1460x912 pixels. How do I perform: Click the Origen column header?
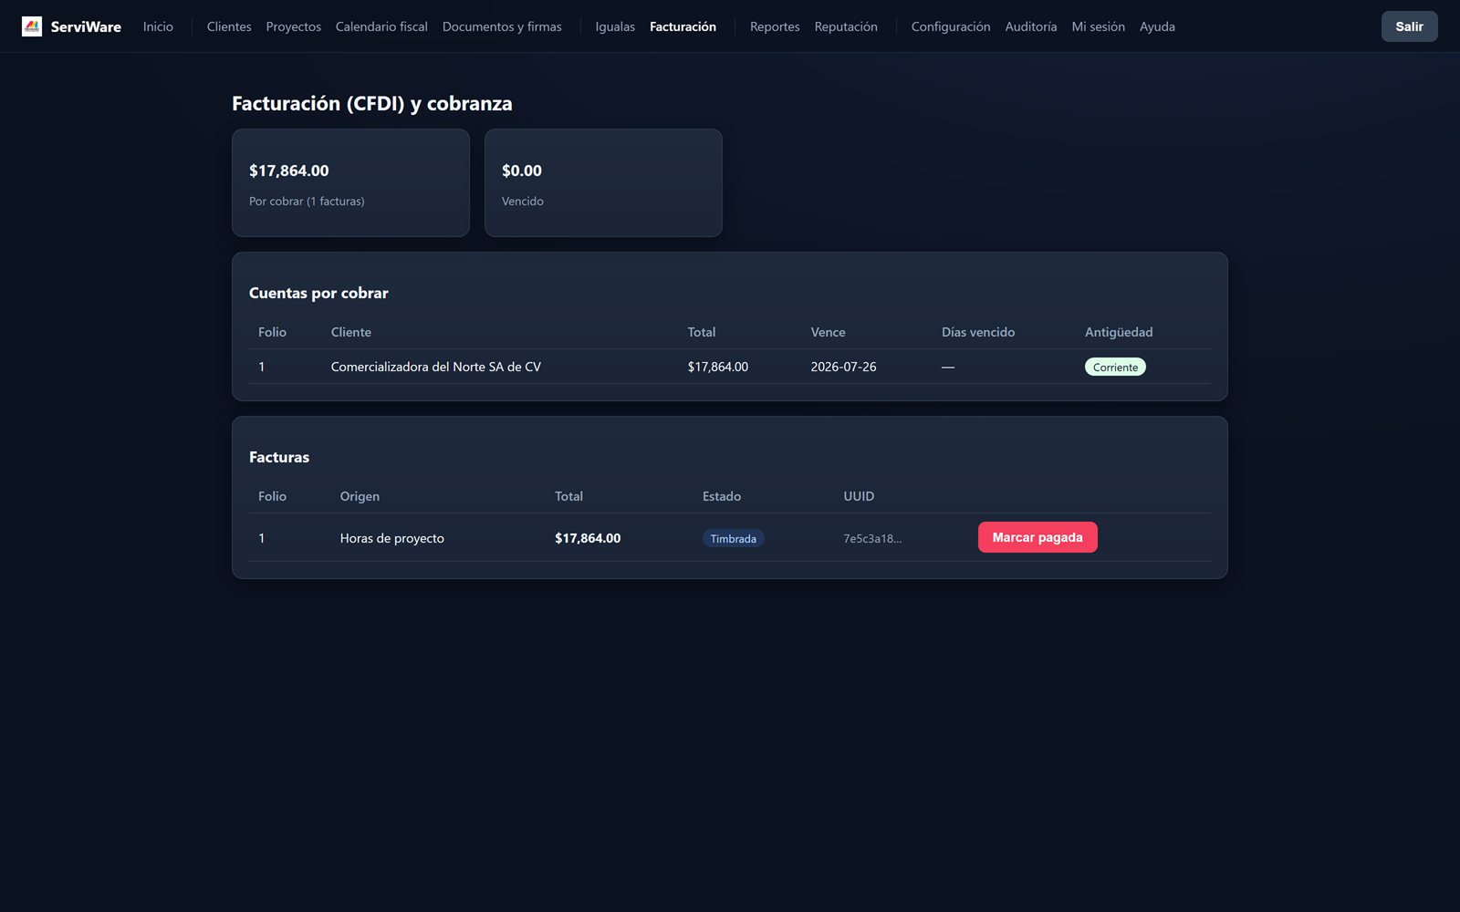tap(360, 496)
